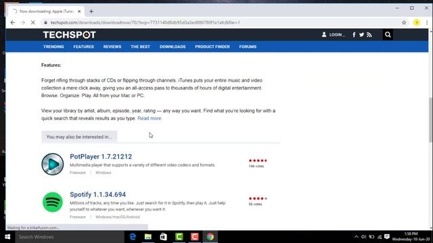The height and width of the screenshot is (243, 433).
Task: Click the Read more link
Action: pyautogui.click(x=150, y=118)
